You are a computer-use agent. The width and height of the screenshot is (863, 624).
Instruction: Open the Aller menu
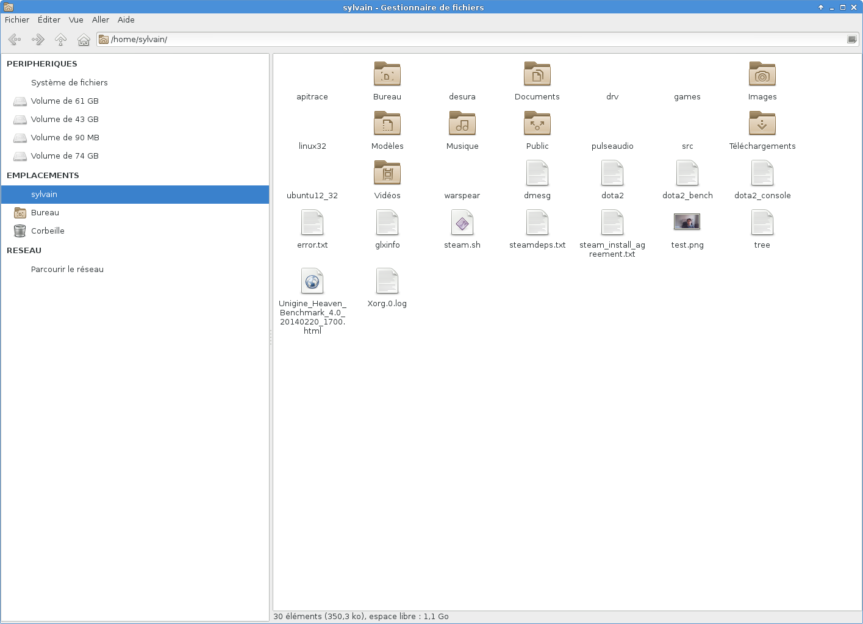click(101, 20)
